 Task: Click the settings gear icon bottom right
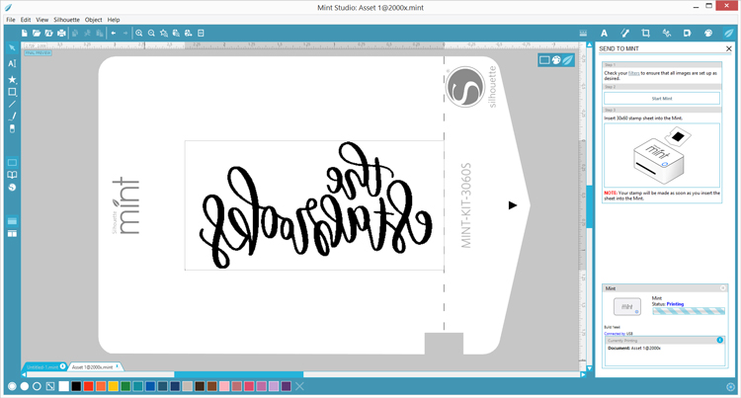point(730,386)
